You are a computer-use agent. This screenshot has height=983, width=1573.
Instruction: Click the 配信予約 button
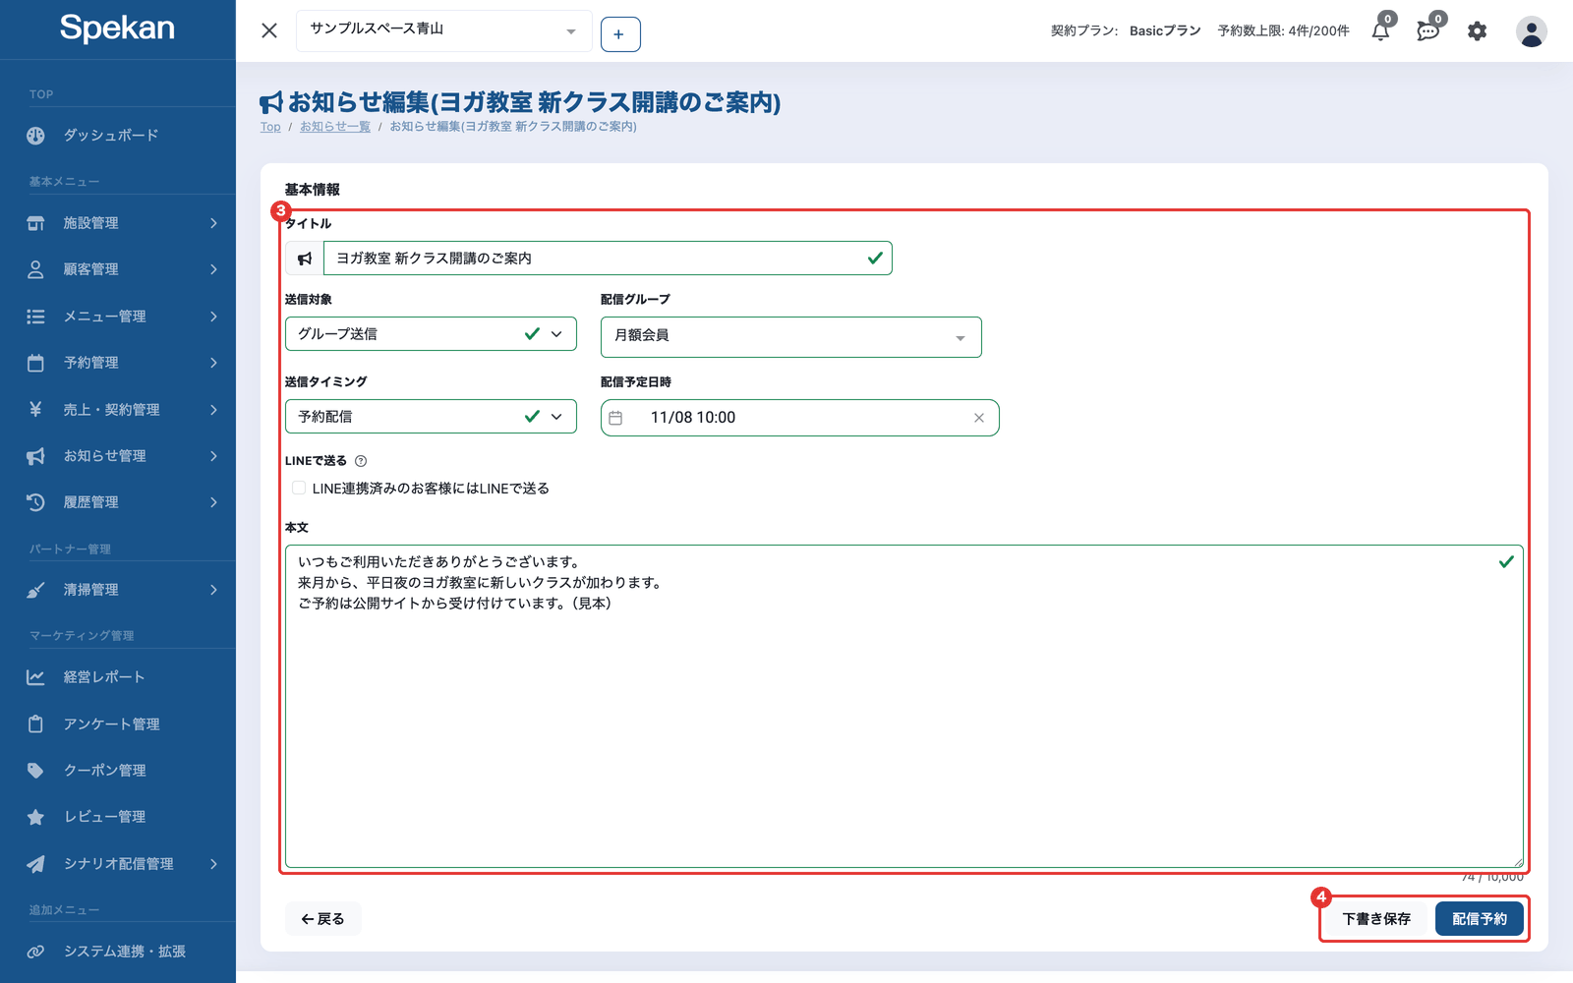click(x=1480, y=919)
